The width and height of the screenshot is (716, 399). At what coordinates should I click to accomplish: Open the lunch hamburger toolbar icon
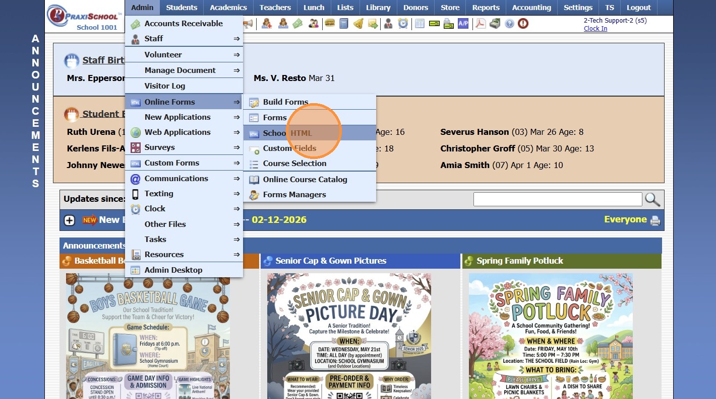pyautogui.click(x=330, y=23)
